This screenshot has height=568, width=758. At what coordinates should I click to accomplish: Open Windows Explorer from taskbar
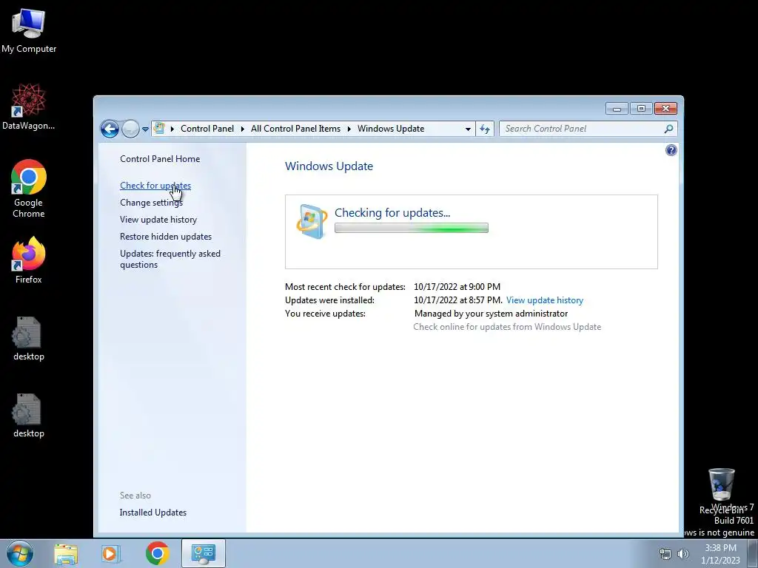tap(66, 554)
